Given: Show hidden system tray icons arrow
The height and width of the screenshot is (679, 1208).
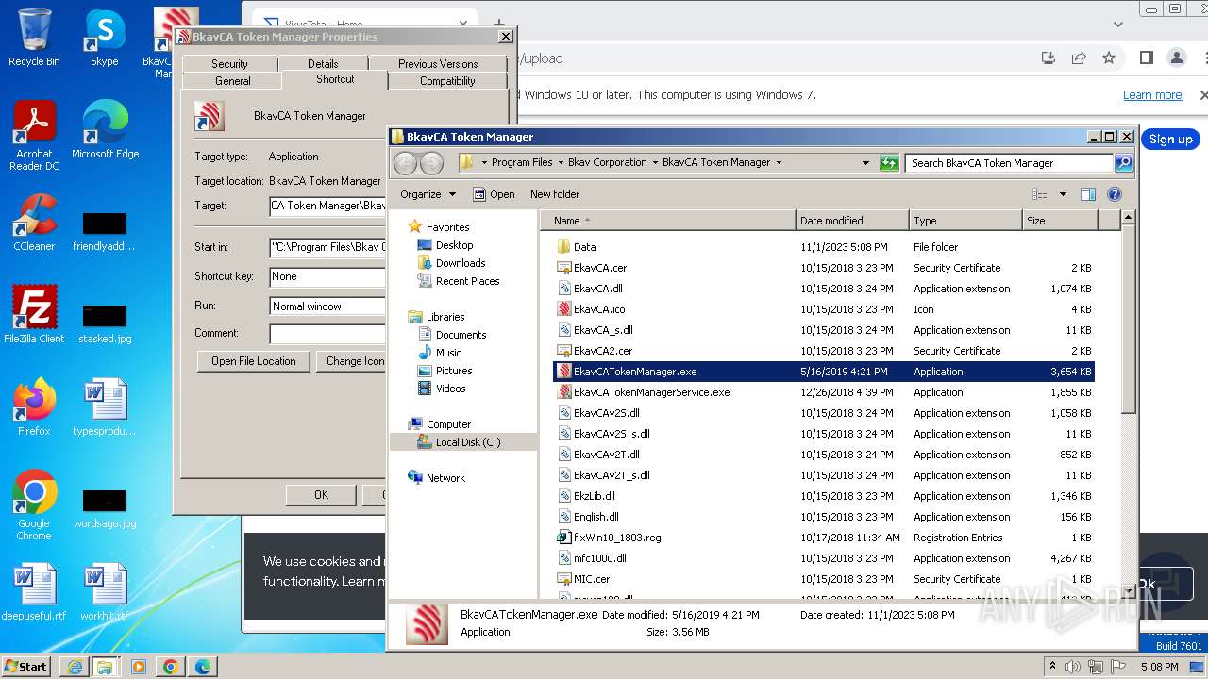Looking at the screenshot, I should coord(1052,666).
